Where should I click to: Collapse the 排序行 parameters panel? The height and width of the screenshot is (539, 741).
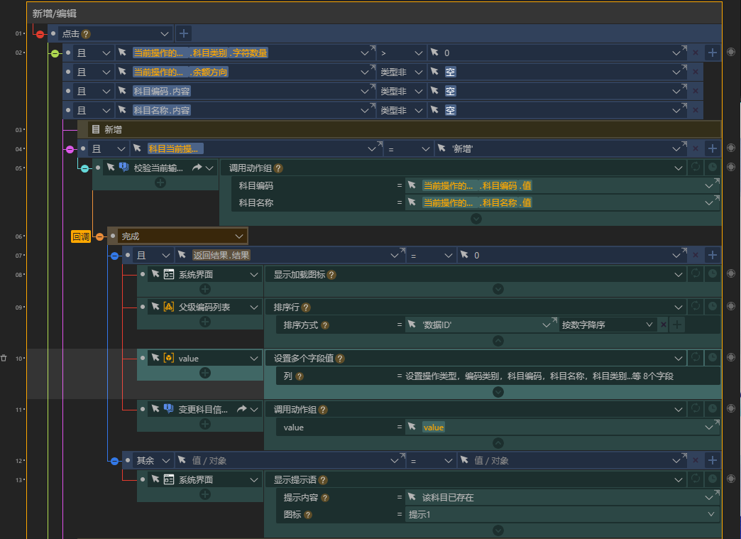[x=498, y=340]
